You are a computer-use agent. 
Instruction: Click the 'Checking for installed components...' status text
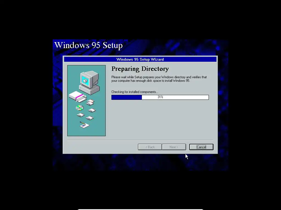coord(135,92)
